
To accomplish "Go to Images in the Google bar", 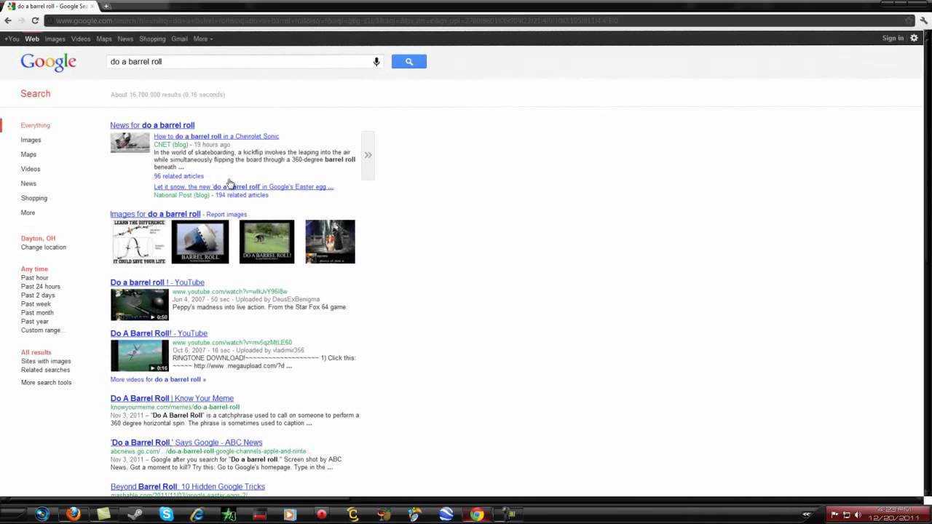I will pos(55,39).
